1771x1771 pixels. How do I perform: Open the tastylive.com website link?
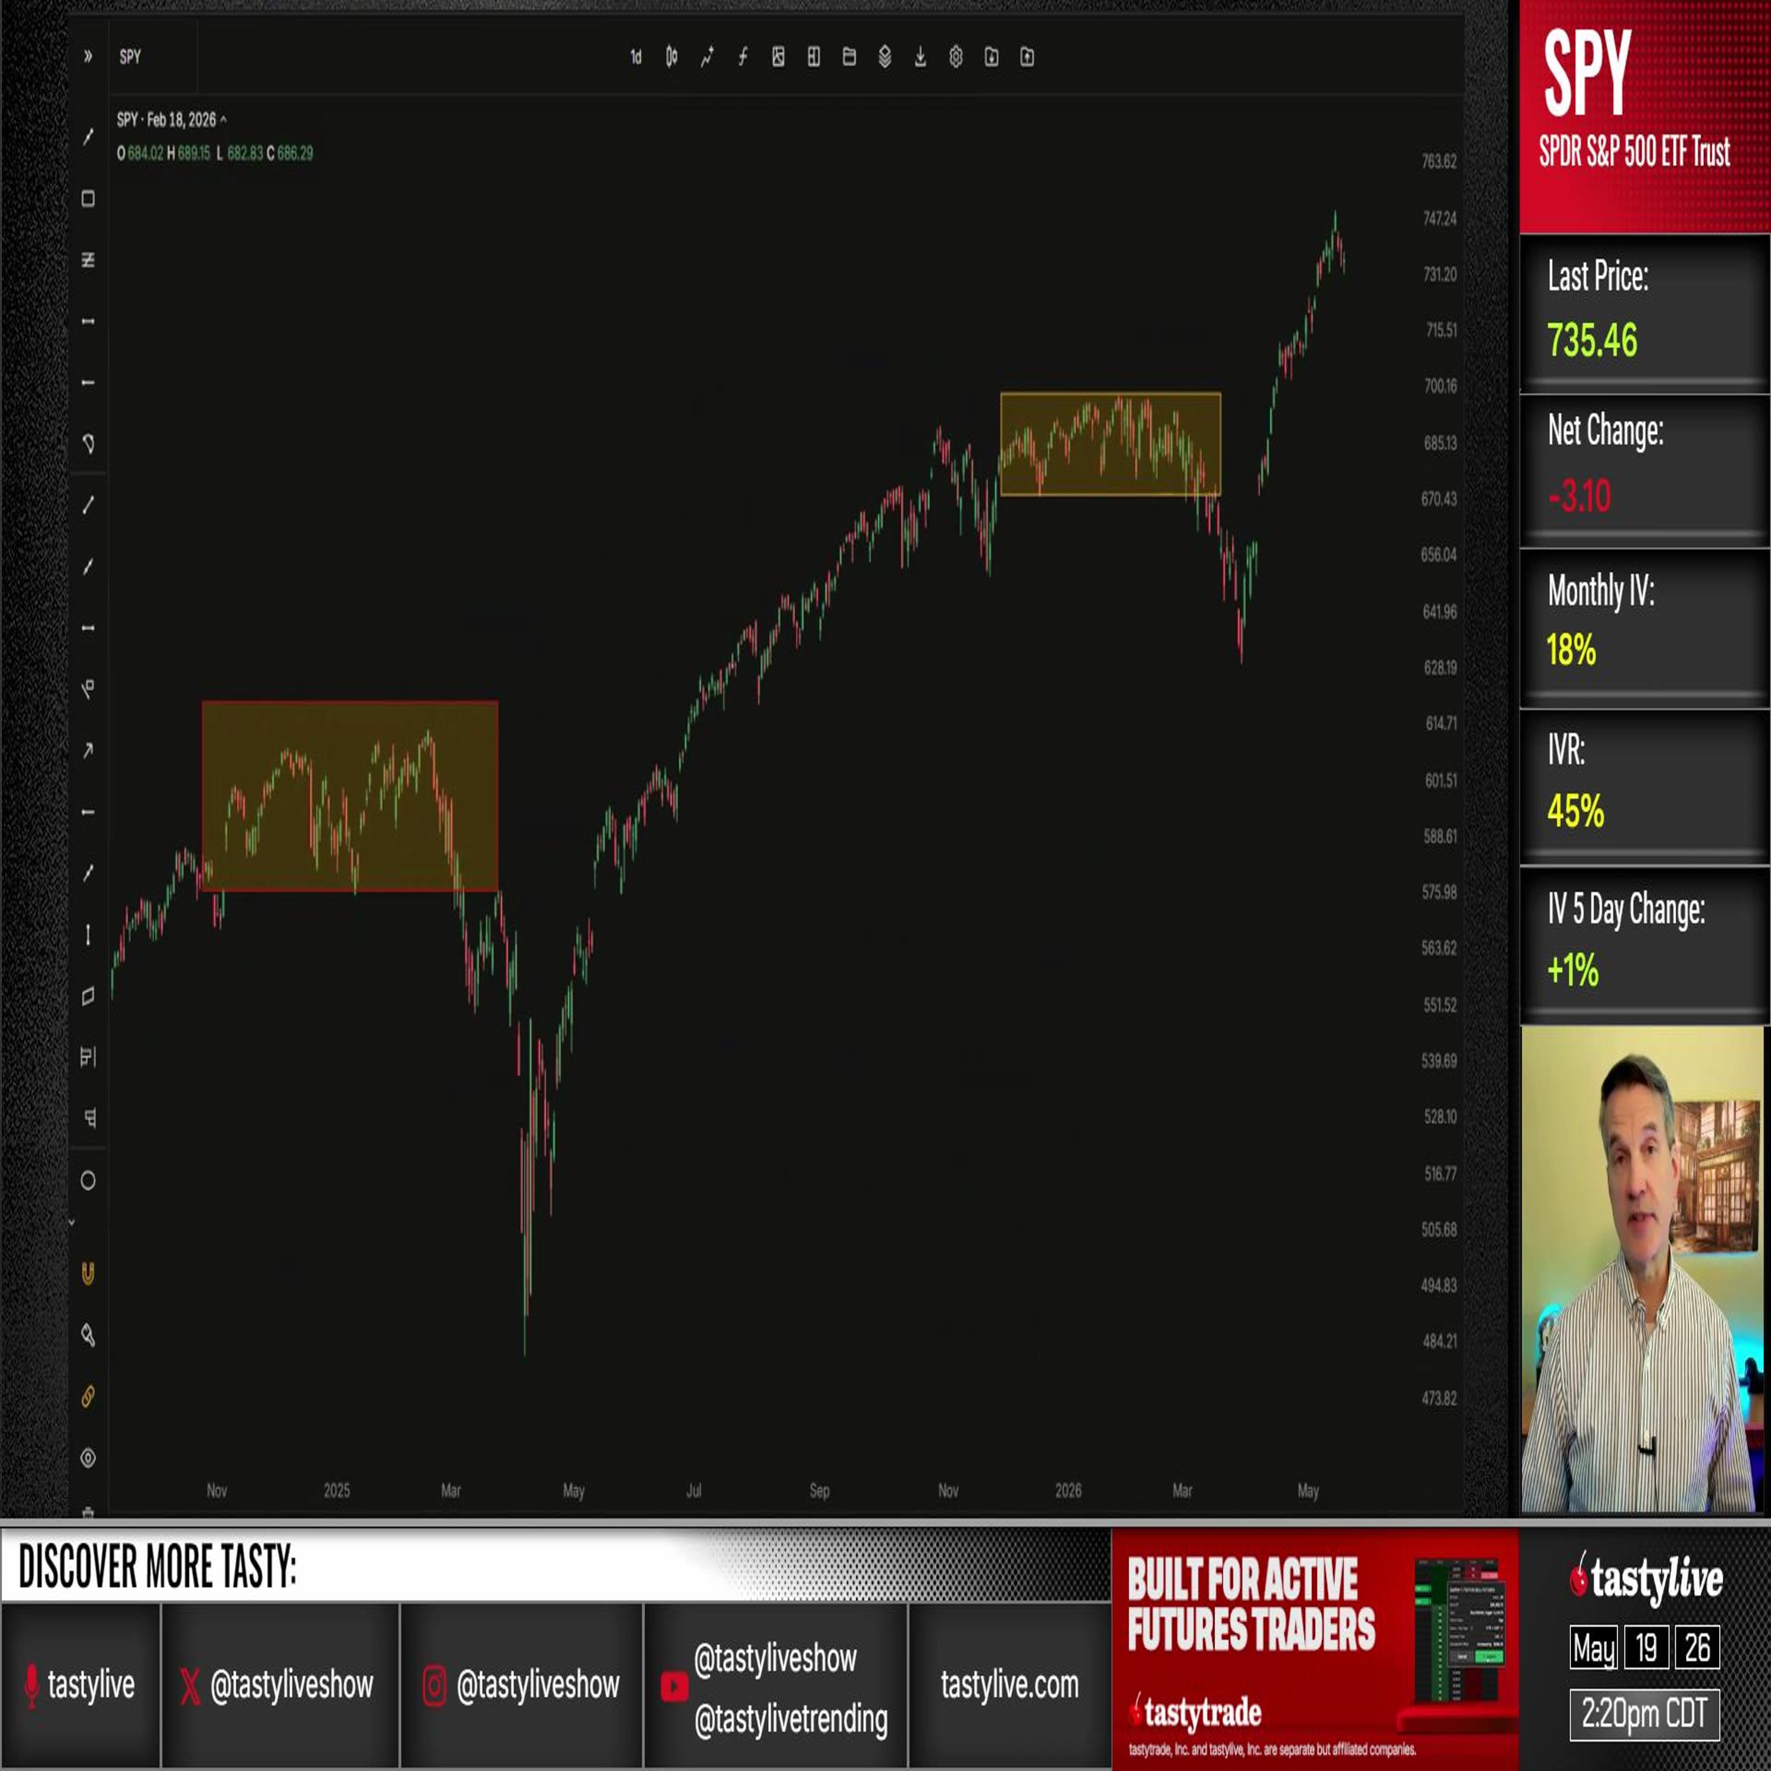point(1009,1685)
